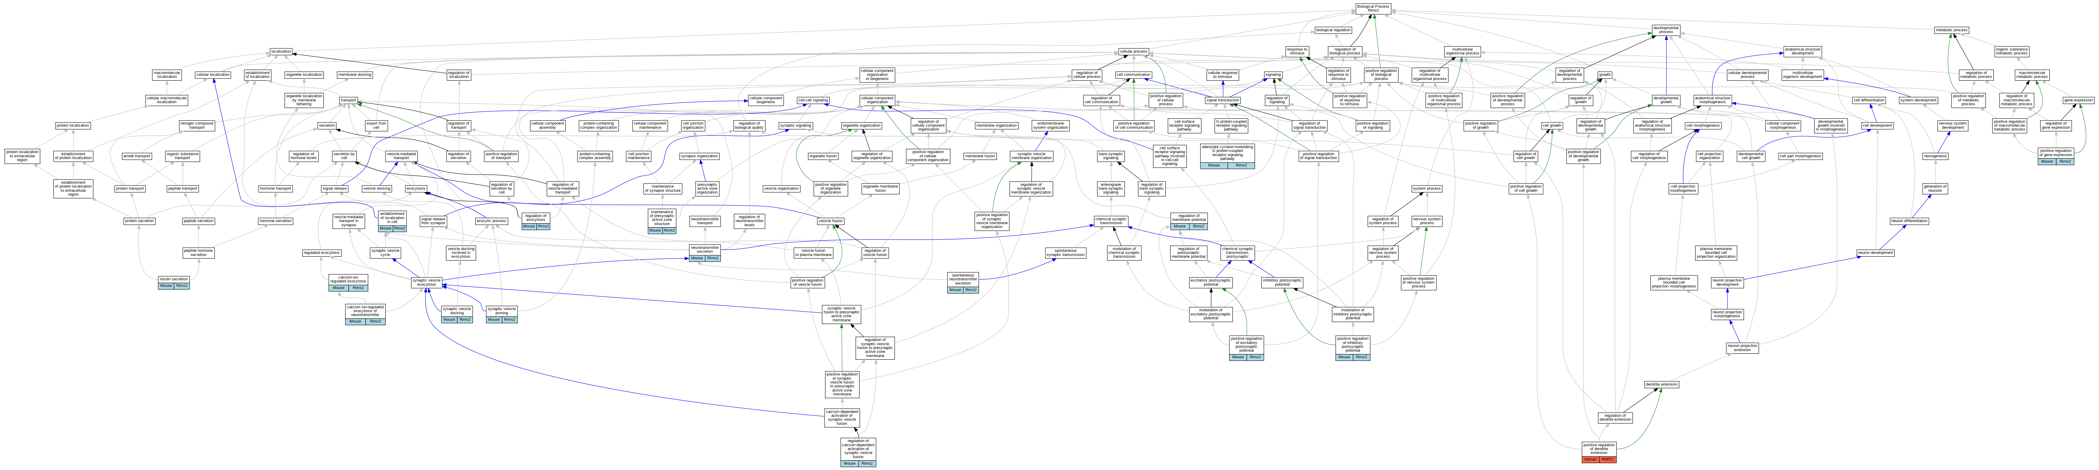Click the 'synaptic vesicle exocytosis' node
Screen dimensions: 2099x470
pos(427,283)
